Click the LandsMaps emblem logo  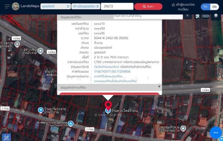[16, 6]
